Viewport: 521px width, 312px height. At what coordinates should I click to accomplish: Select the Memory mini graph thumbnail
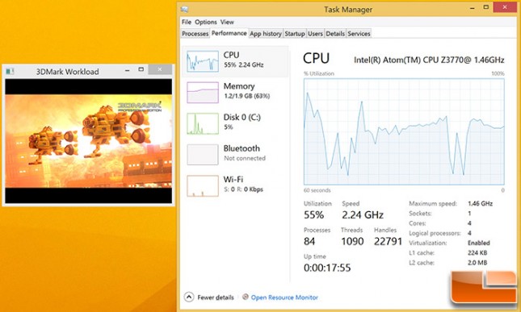(x=203, y=92)
